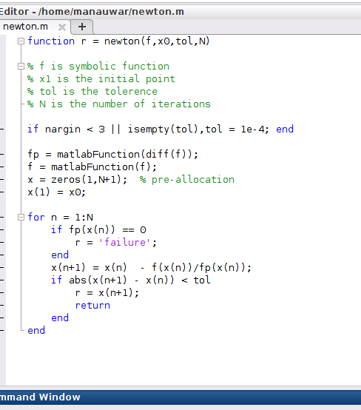Open a new editor tab with plus button

pyautogui.click(x=82, y=27)
